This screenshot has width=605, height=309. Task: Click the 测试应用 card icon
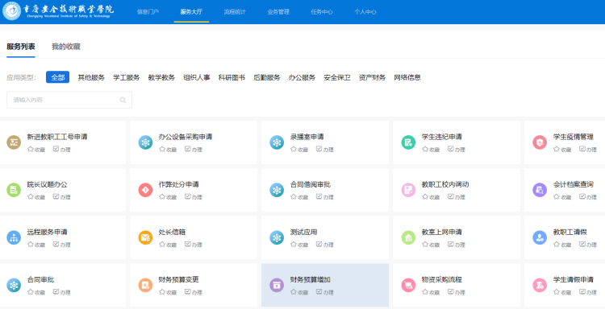[277, 237]
